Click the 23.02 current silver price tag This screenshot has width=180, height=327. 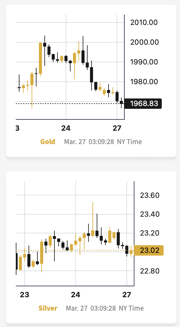[148, 250]
